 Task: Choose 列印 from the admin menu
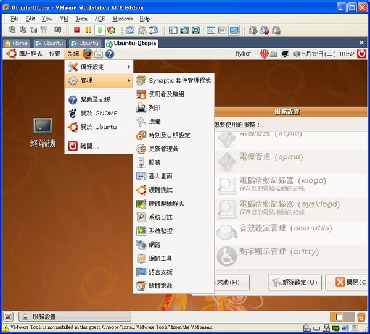tap(174, 108)
